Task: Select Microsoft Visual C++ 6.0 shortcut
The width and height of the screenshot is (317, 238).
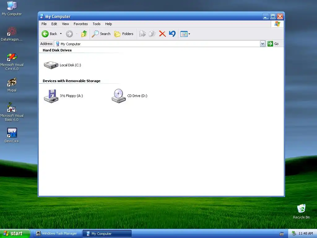Action: pos(12,62)
